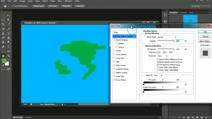This screenshot has height=119, width=212.
Task: Open layer effects fx icon
Action: pos(184,118)
